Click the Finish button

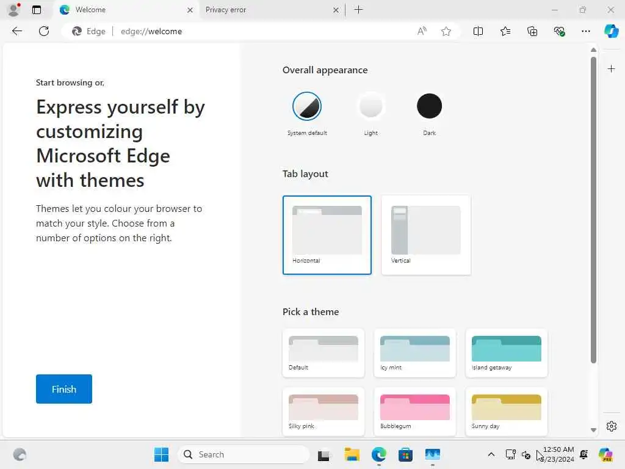(63, 389)
